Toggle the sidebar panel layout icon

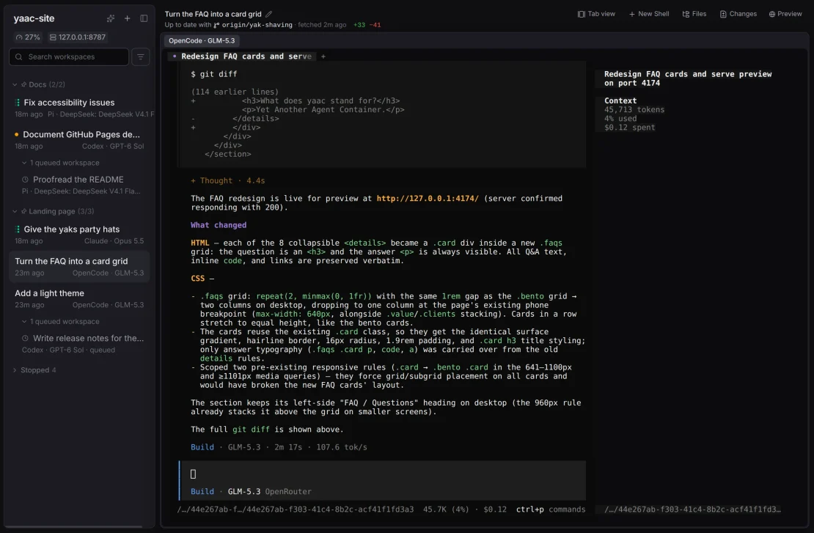[144, 18]
